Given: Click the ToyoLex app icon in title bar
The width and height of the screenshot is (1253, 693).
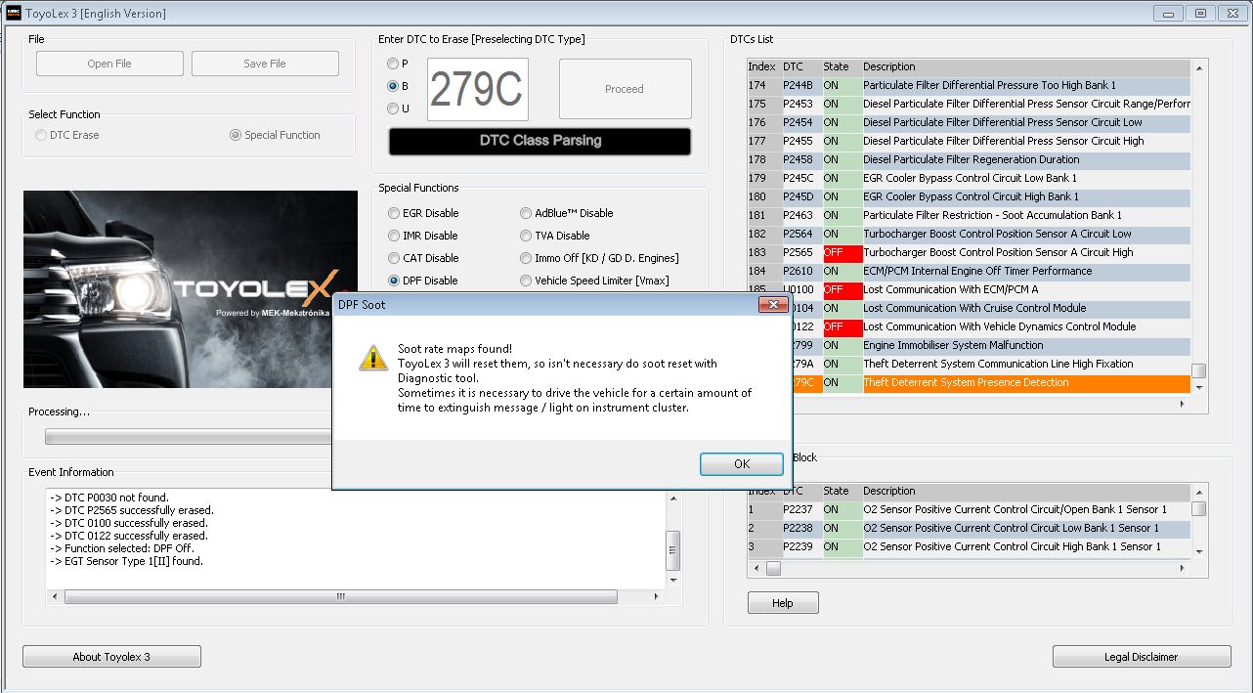Looking at the screenshot, I should [x=12, y=13].
